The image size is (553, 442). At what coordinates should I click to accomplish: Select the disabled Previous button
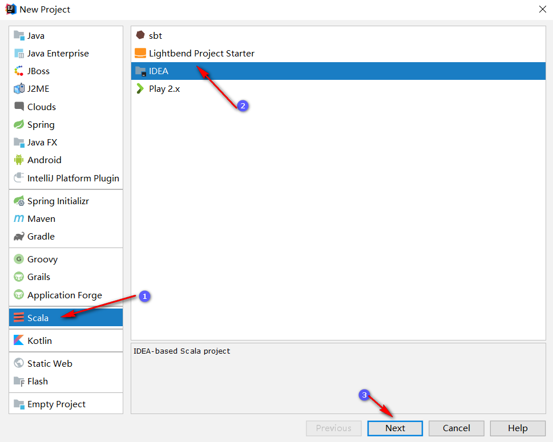[334, 428]
